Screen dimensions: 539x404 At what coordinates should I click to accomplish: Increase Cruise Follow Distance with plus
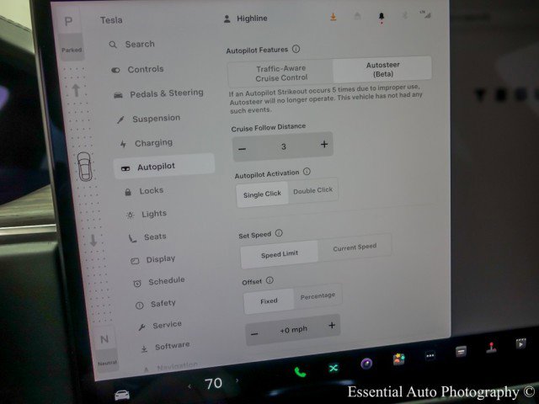pyautogui.click(x=324, y=145)
